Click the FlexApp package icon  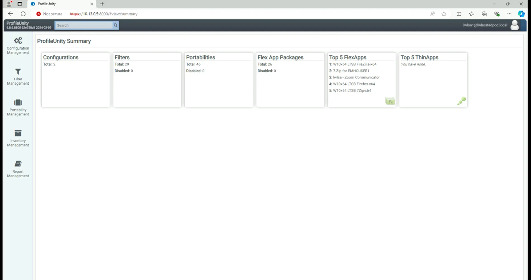click(x=390, y=101)
